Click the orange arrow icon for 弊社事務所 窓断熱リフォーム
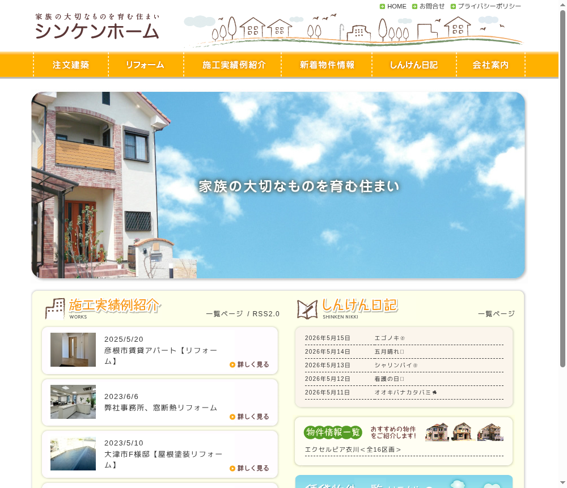Screen dimensions: 567x488 point(232,417)
